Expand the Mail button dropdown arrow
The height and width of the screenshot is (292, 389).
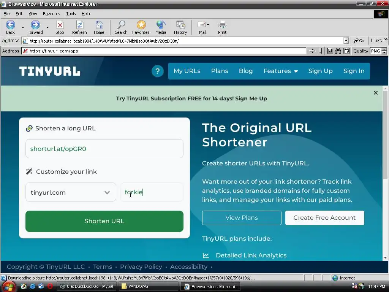(208, 25)
